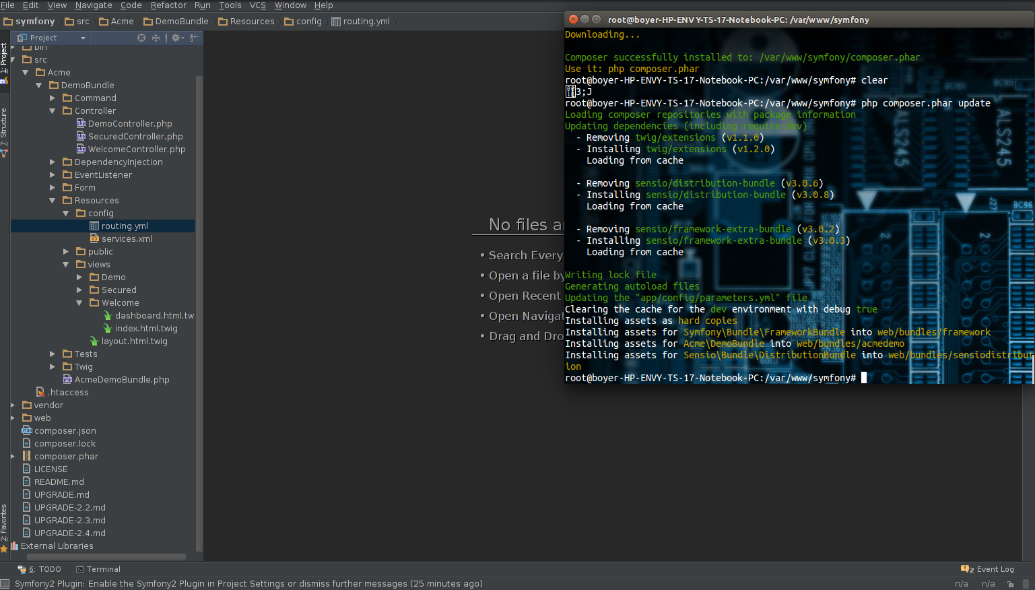The height and width of the screenshot is (590, 1035).
Task: Select LICENSE file in project tree
Action: pyautogui.click(x=51, y=469)
